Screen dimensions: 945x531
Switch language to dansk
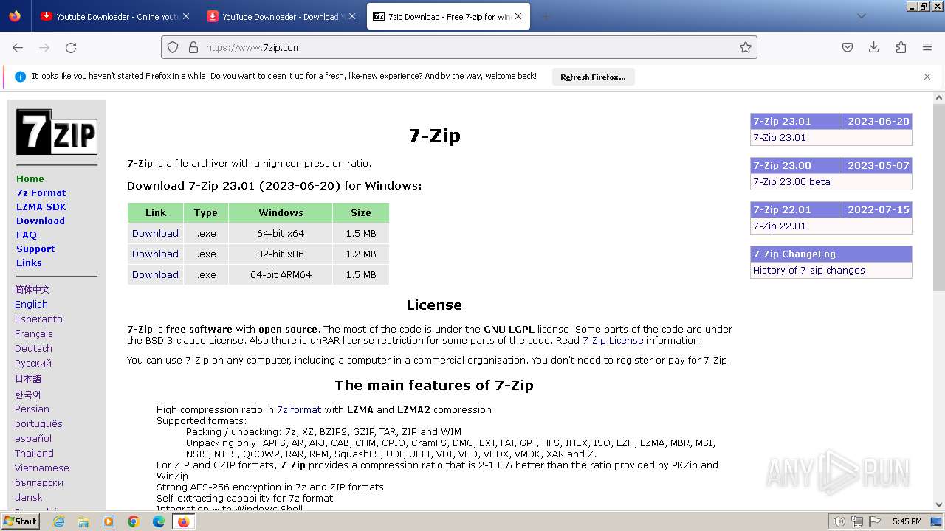click(29, 497)
